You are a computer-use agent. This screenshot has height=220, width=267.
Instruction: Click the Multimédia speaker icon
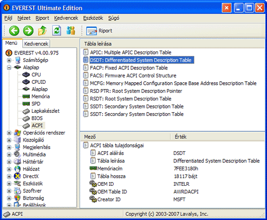(x=18, y=154)
